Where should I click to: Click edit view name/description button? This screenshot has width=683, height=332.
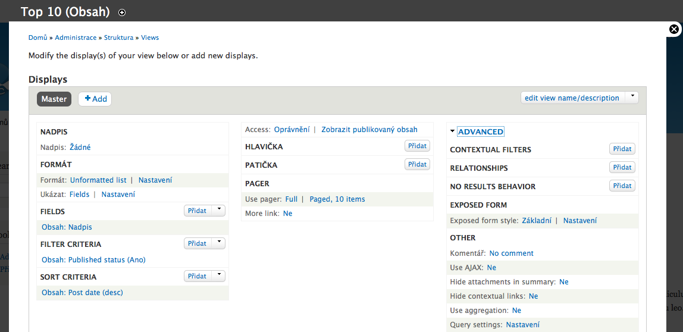[572, 98]
